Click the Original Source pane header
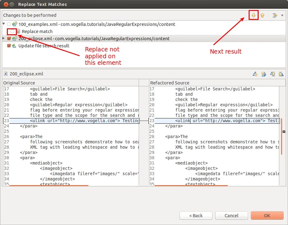This screenshot has width=288, height=225. click(71, 83)
